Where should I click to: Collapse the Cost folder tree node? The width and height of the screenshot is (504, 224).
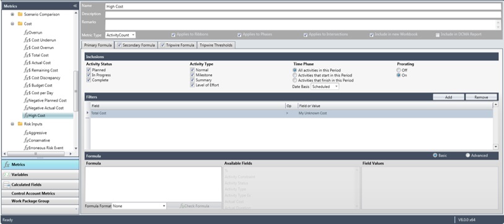(x=12, y=24)
